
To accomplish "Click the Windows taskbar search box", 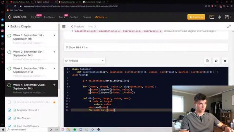I will 27,129.
